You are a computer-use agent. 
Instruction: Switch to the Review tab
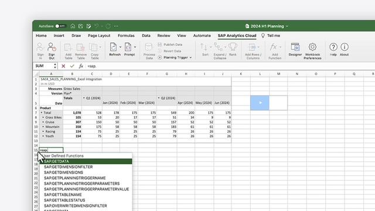click(163, 35)
